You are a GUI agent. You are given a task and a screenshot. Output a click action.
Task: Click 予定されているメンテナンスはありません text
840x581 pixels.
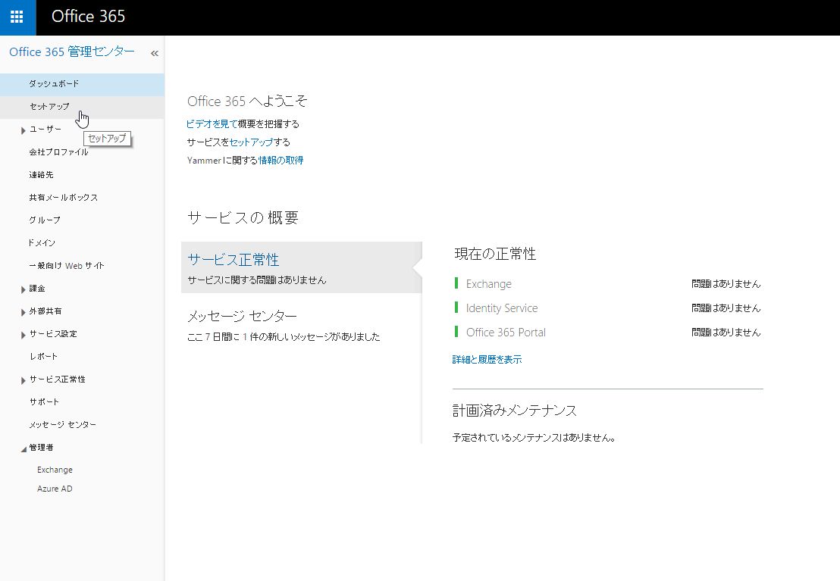pyautogui.click(x=534, y=438)
